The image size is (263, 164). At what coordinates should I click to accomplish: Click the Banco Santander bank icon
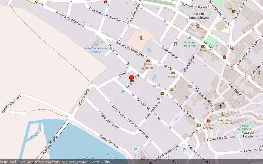pyautogui.click(x=148, y=61)
